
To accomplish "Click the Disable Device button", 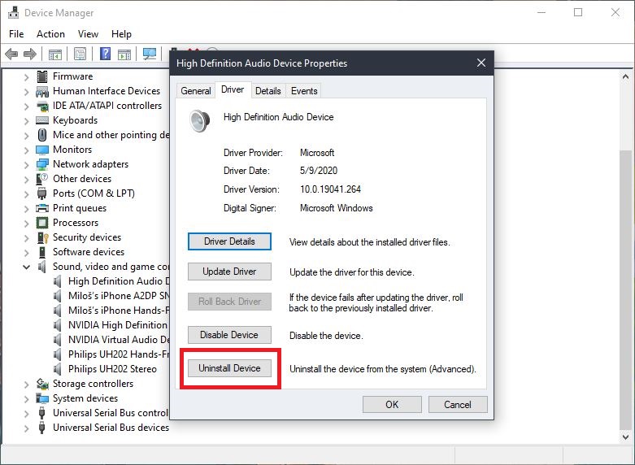I will [229, 335].
